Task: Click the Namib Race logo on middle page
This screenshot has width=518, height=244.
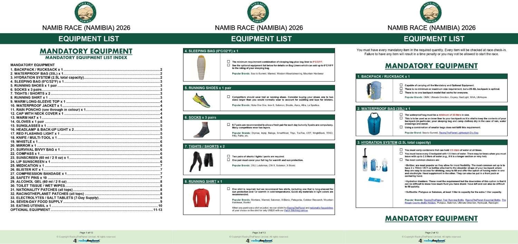Action: pos(258,12)
